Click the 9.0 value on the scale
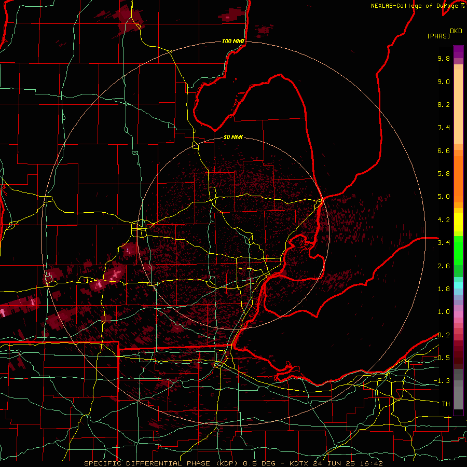Screen dimensions: 467x467 coord(444,81)
